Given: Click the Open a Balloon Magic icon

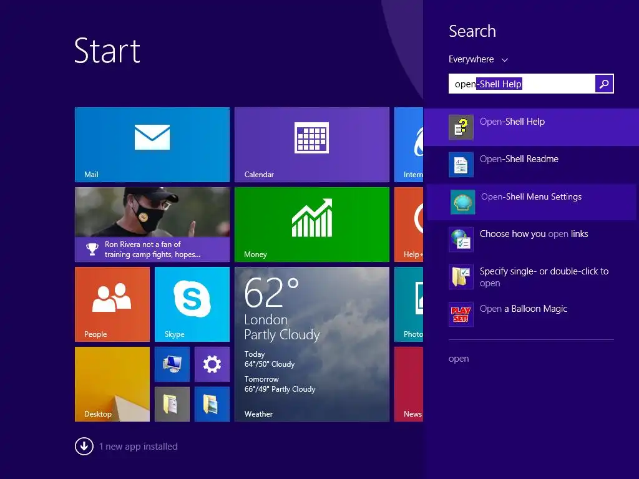Looking at the screenshot, I should click(x=461, y=314).
